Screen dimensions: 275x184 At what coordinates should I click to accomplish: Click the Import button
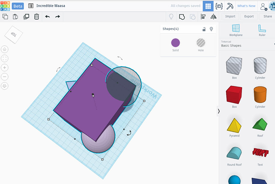[x=230, y=16]
